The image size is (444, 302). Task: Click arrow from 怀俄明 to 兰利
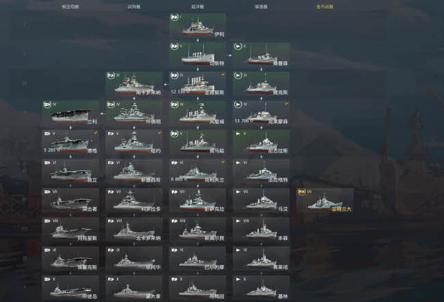coord(102,113)
